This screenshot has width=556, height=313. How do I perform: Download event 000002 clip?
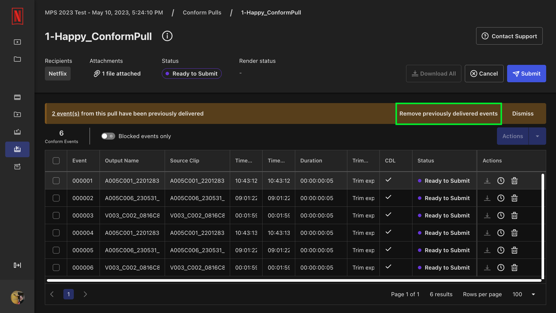[487, 198]
